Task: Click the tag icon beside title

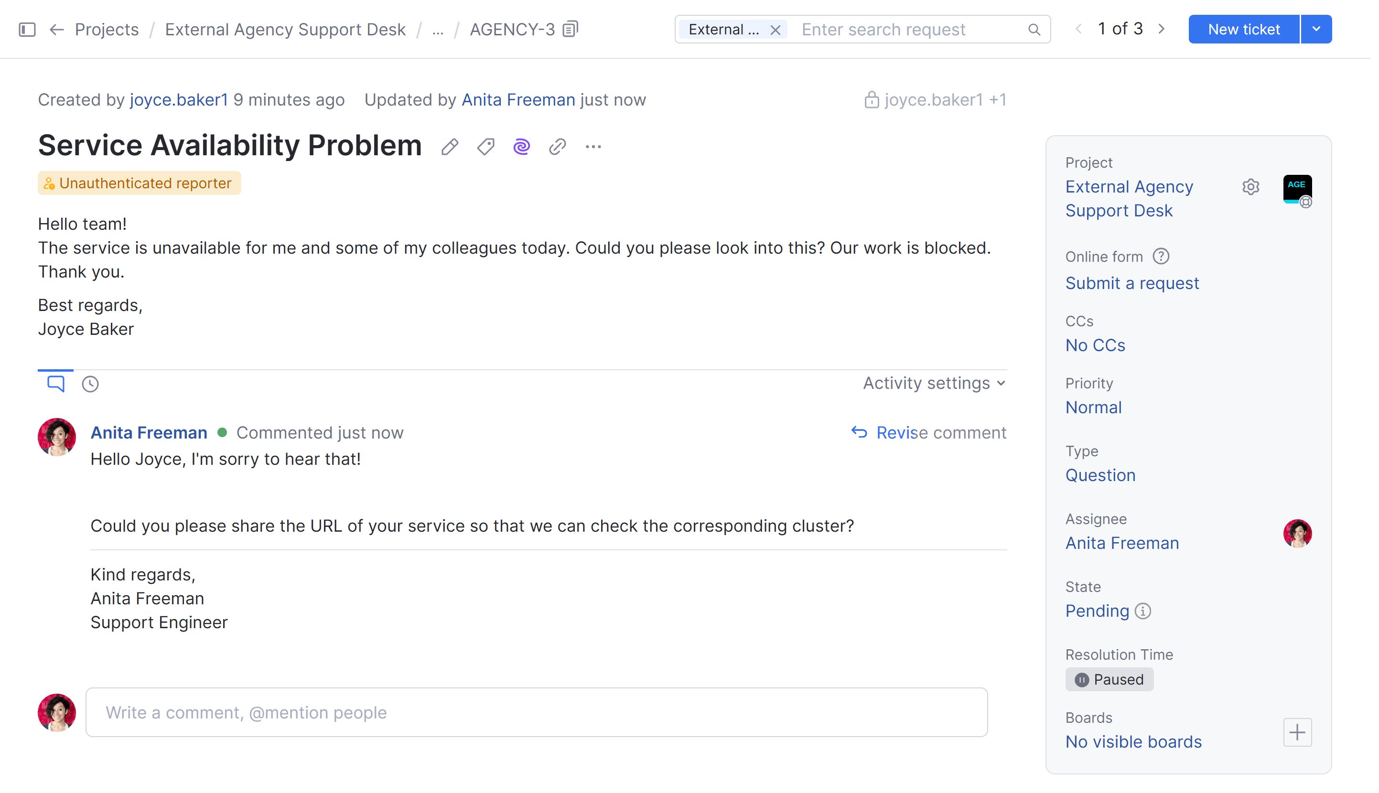Action: [485, 147]
